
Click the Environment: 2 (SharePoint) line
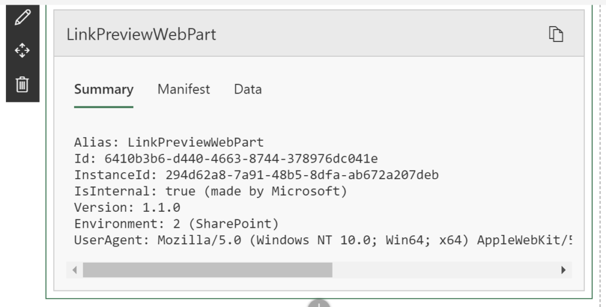176,224
